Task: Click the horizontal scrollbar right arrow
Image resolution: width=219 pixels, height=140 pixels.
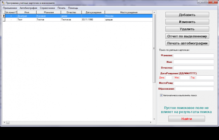Action: [151, 123]
